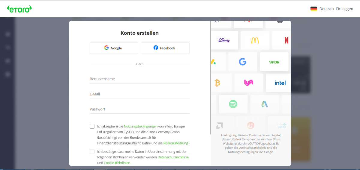Click the eToro logo
The width and height of the screenshot is (360, 170).
[x=19, y=9]
